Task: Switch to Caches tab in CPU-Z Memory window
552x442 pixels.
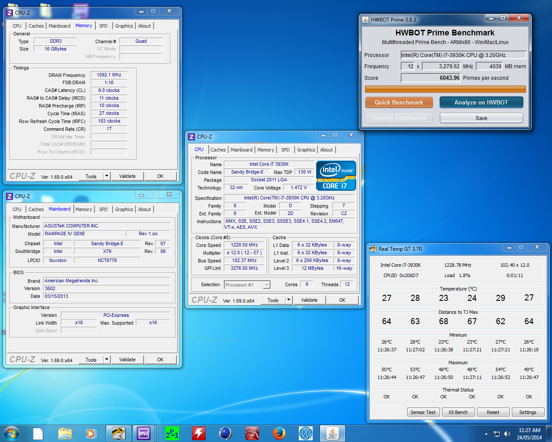Action: [36, 26]
